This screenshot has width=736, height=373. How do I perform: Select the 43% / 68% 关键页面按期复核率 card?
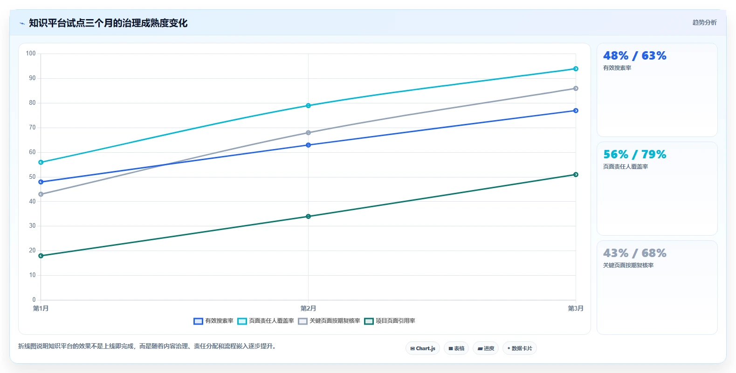pyautogui.click(x=657, y=287)
